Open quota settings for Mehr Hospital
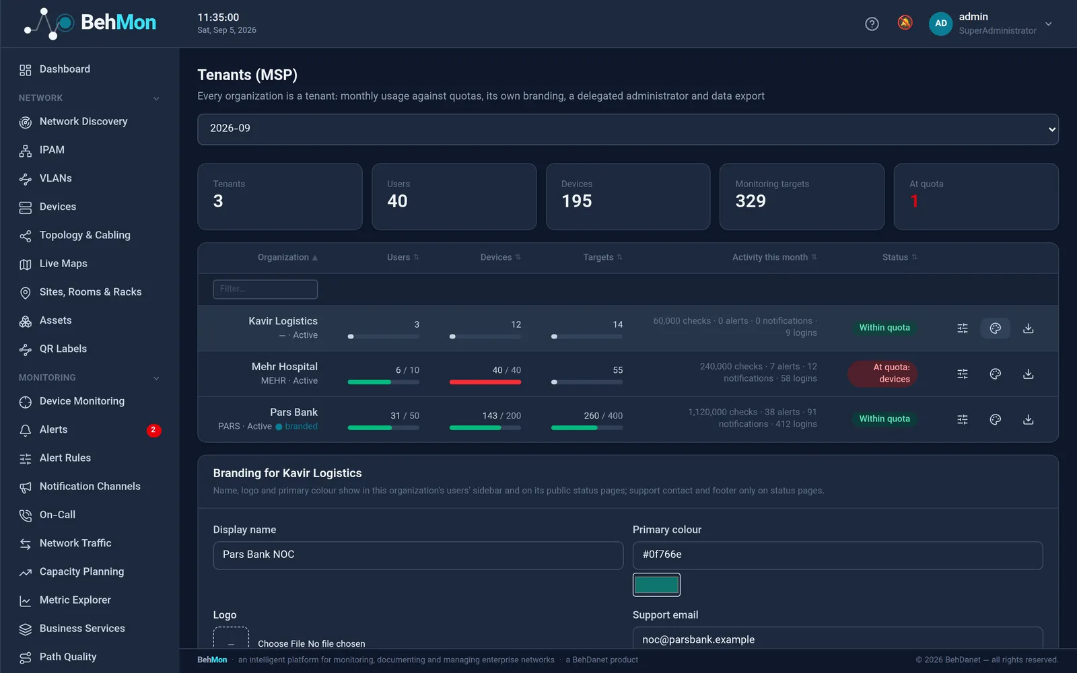Viewport: 1077px width, 673px height. tap(963, 374)
